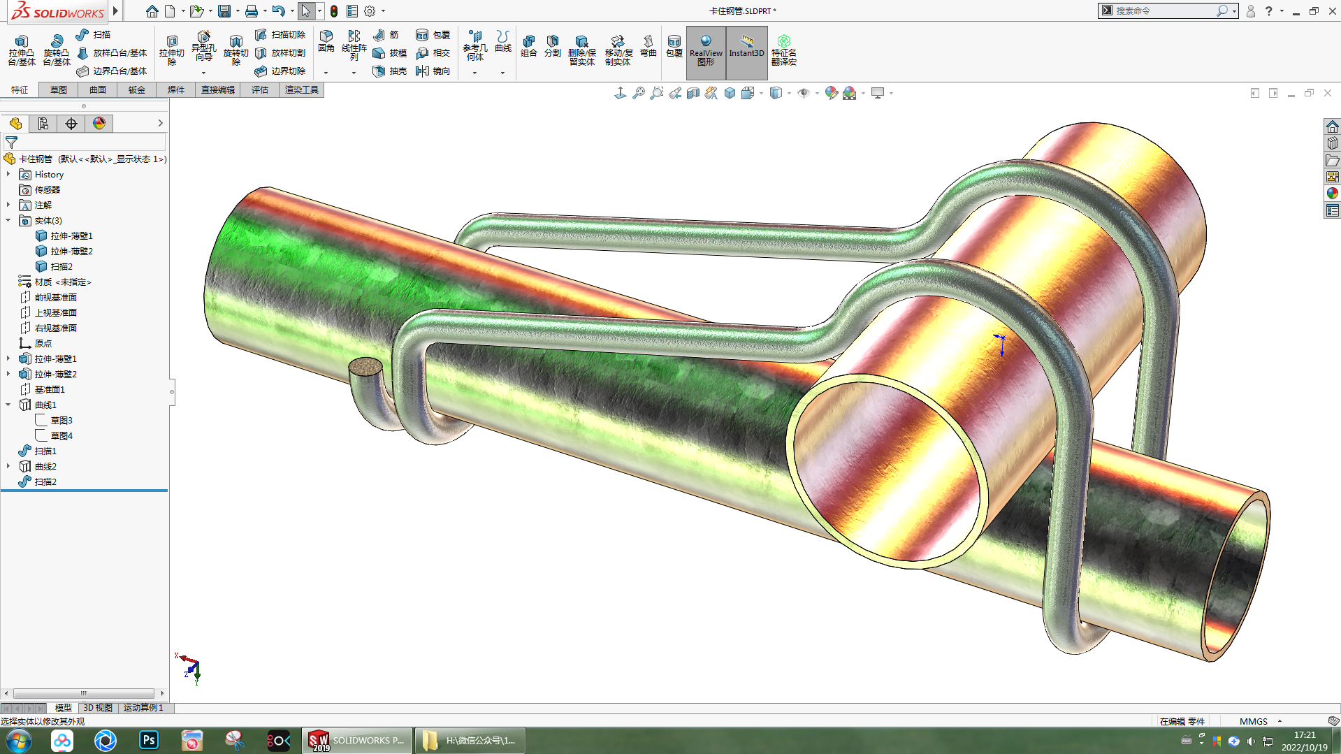Click the 筋 rib tool
1341x754 pixels.
pos(386,35)
